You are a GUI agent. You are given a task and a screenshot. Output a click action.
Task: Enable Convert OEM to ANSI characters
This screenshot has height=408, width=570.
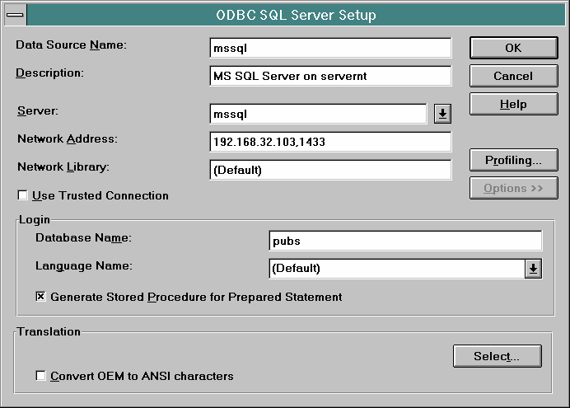tap(40, 376)
